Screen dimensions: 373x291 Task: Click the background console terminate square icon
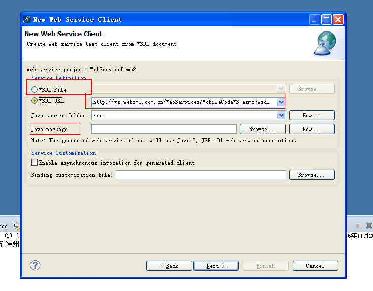tap(357, 225)
